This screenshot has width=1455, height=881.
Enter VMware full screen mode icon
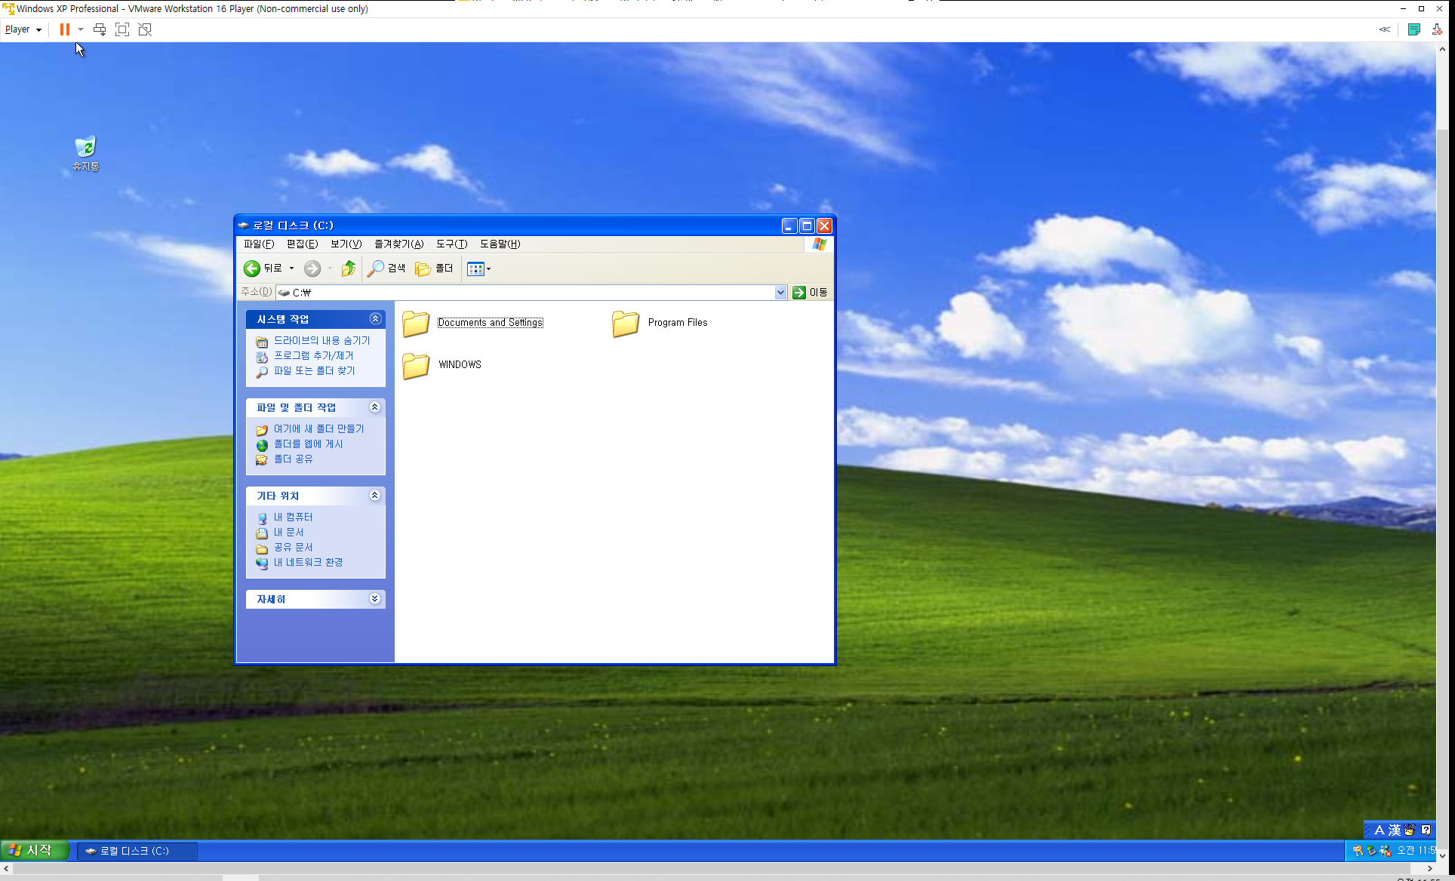(x=122, y=29)
